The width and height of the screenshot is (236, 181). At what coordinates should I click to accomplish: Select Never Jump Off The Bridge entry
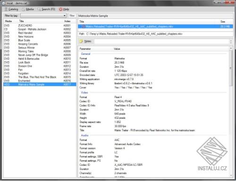coord(40,55)
